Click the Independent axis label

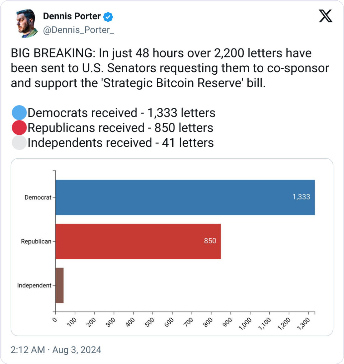(x=34, y=285)
